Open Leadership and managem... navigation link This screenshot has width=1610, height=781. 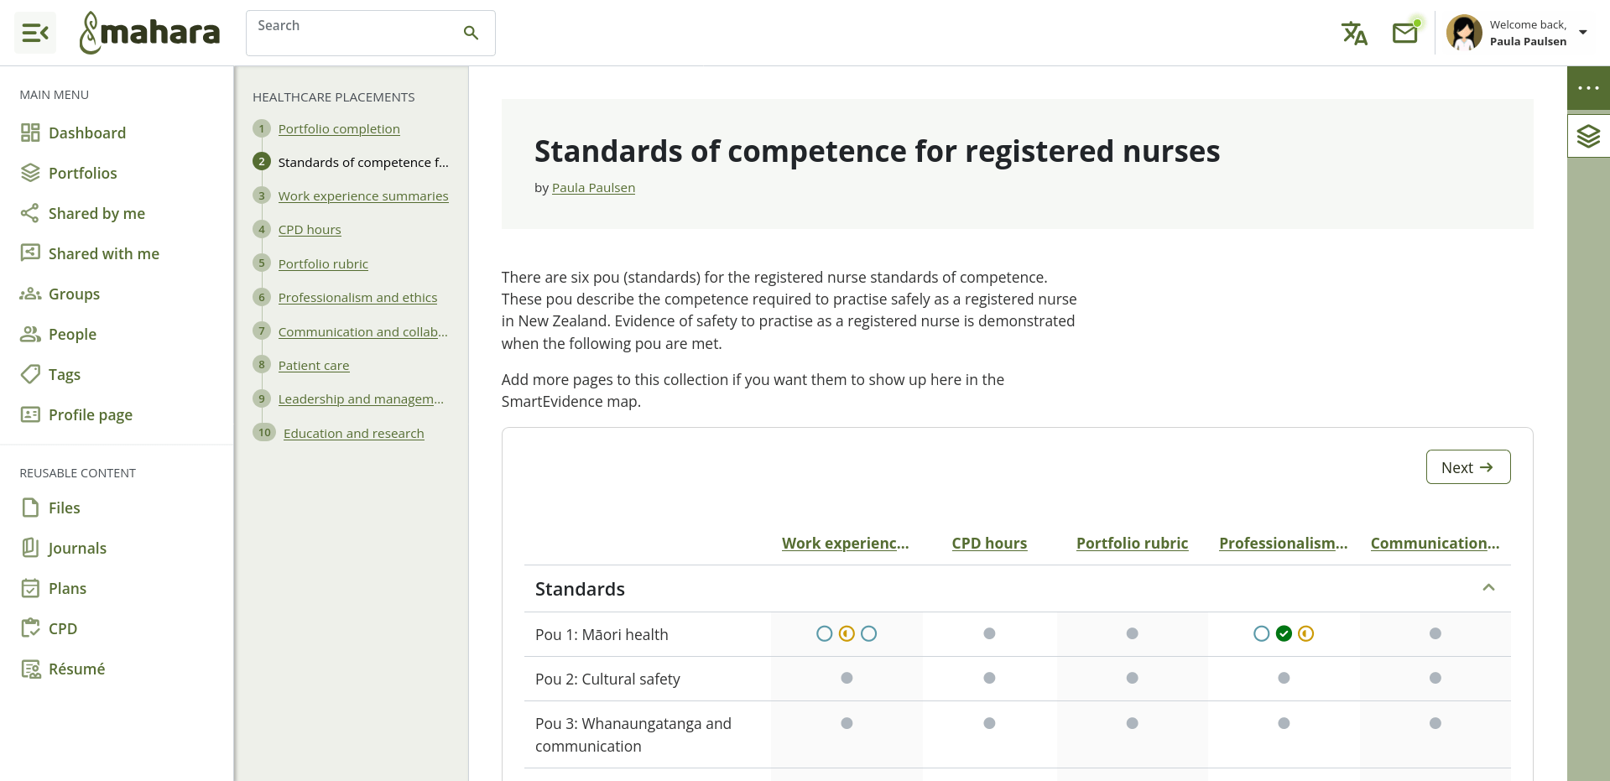click(x=361, y=398)
